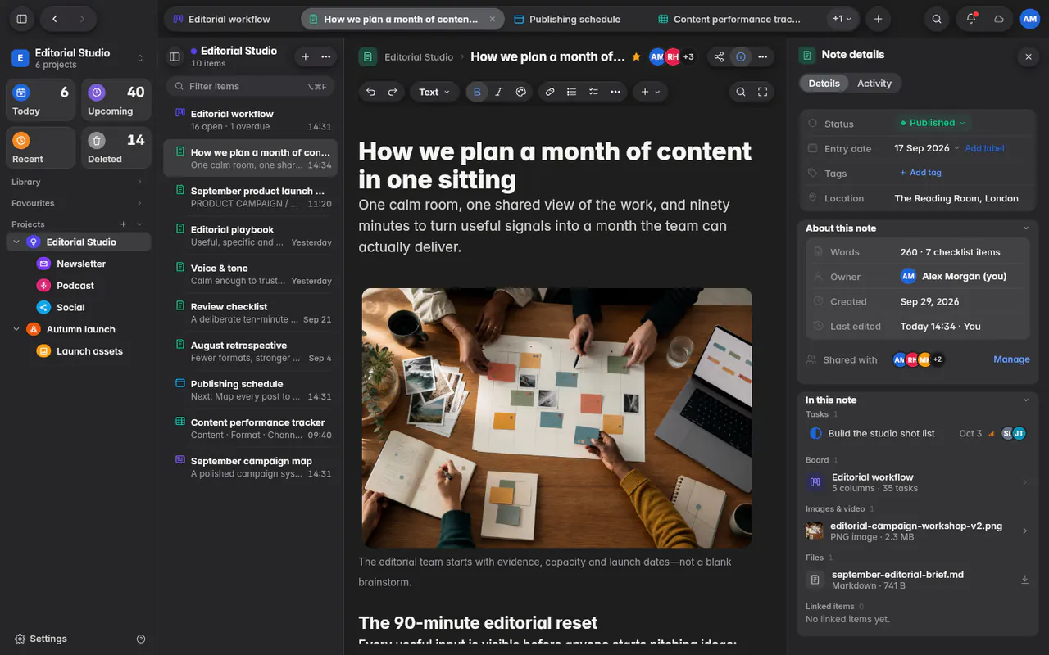The height and width of the screenshot is (655, 1049).
Task: Switch to the Editorial workflow tab
Action: pos(229,19)
